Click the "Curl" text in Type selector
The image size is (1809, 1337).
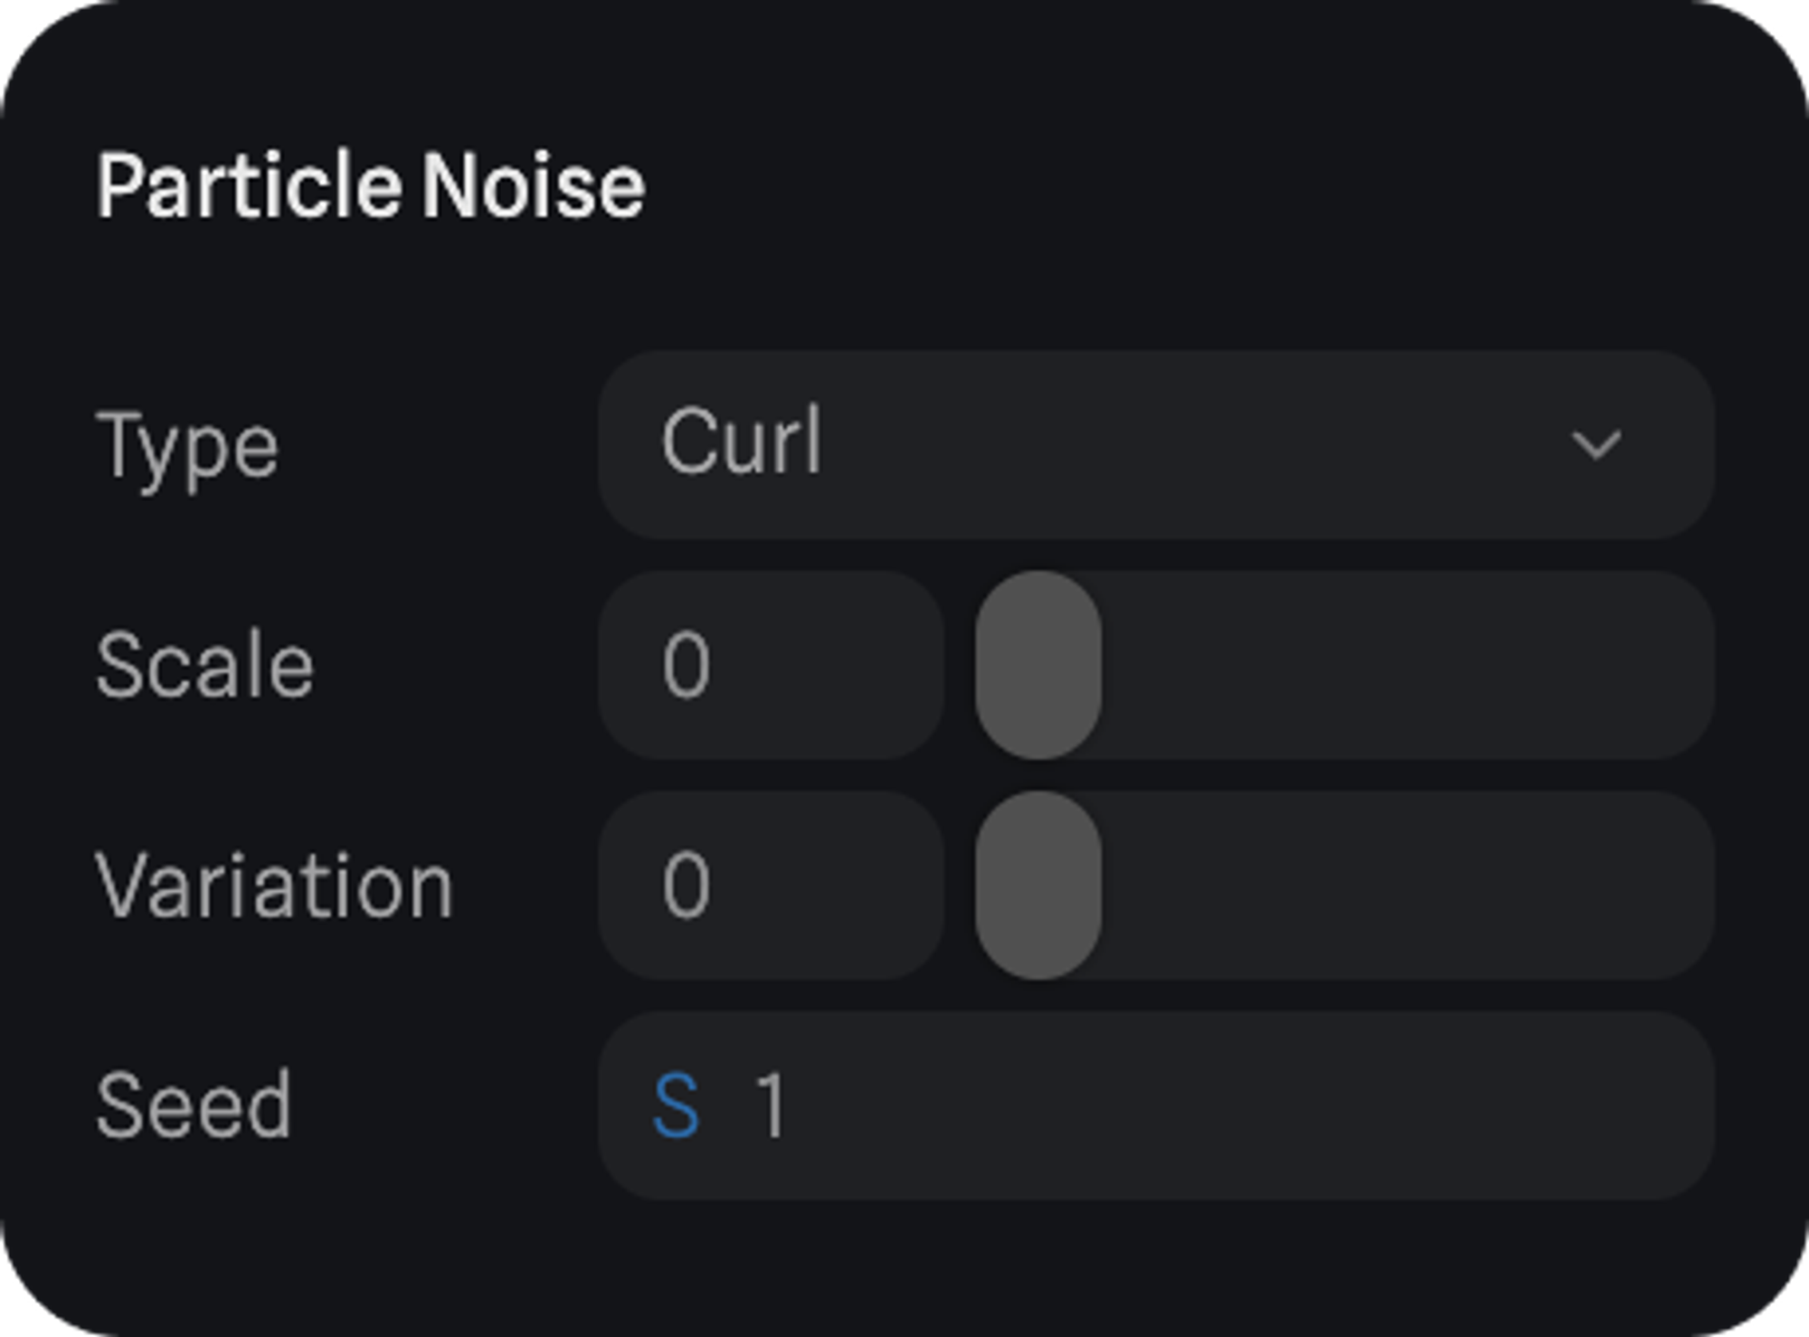(742, 442)
